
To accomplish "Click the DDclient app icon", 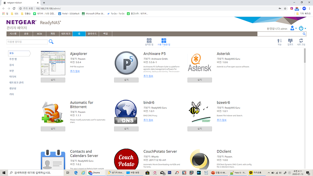I will [x=199, y=159].
